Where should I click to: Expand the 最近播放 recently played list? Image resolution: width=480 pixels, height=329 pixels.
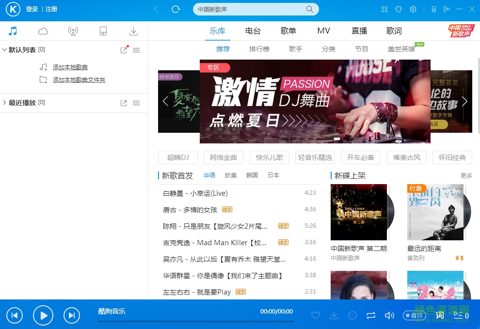click(x=5, y=102)
